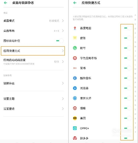Viewport: 138px width, 143px height.
Task: Go back from 应用快捷方式 page
Action: coord(75,3)
